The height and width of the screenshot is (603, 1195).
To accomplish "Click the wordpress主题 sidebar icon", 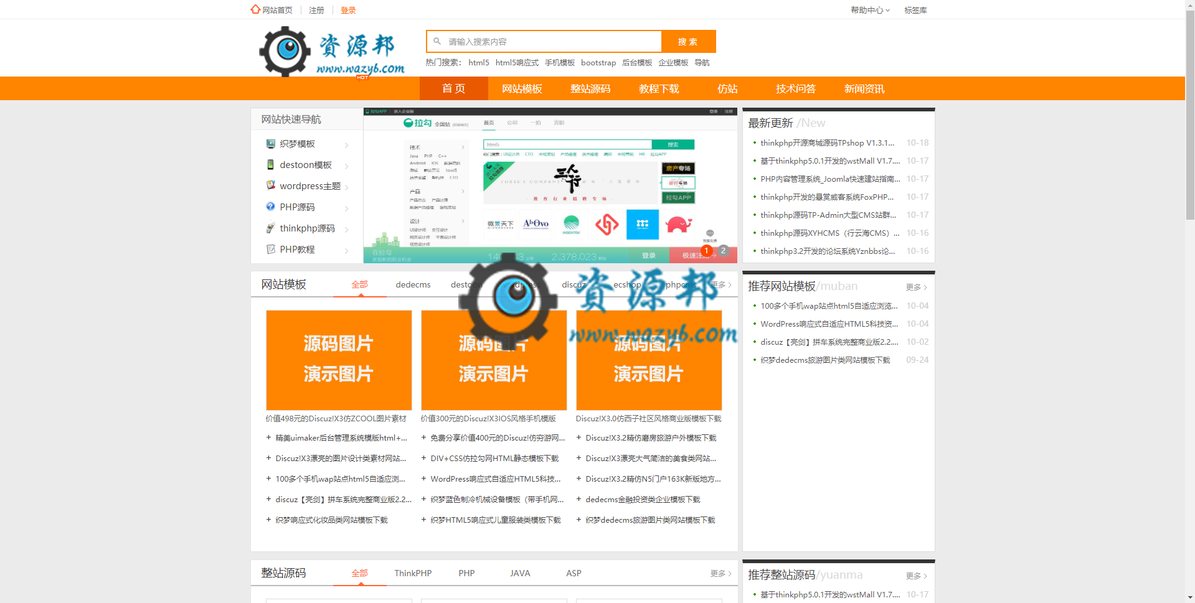I will [x=270, y=185].
